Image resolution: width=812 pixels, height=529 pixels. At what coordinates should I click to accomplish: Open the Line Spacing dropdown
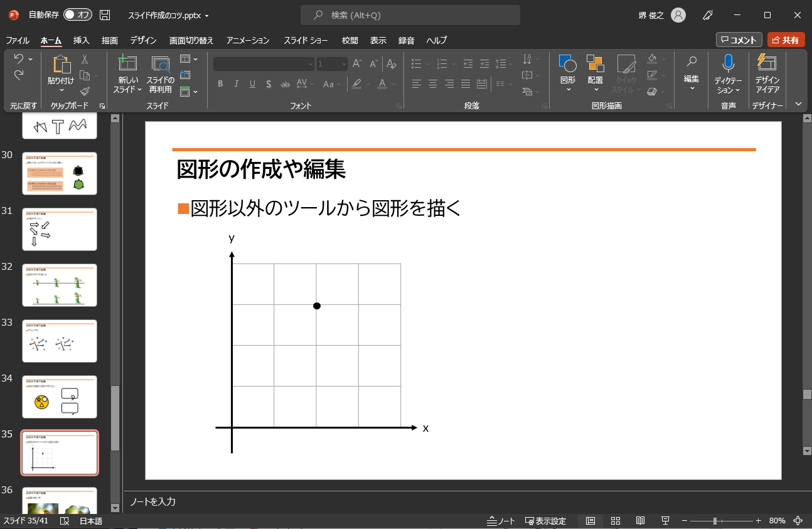(503, 63)
